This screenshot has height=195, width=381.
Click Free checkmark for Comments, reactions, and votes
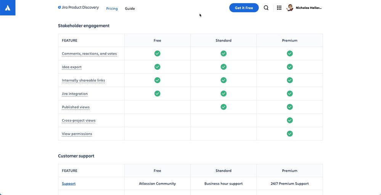coord(157,53)
